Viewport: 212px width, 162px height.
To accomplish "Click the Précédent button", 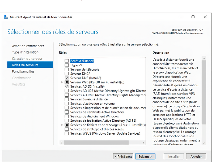I will point(123,156).
